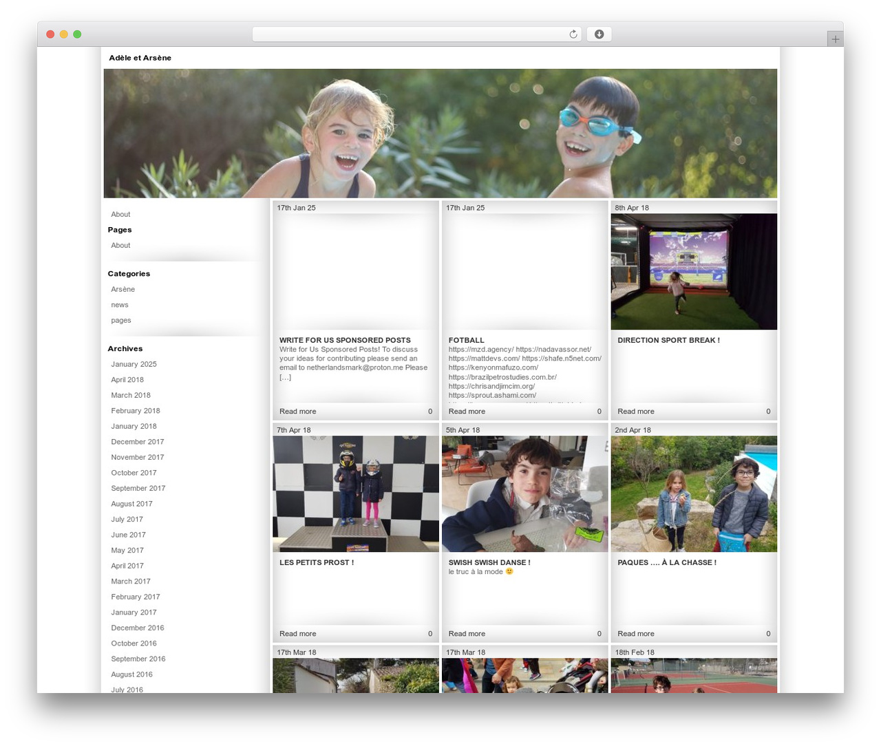Screen dimensions: 881x746
Task: Open November 2017 archive
Action: [x=138, y=457]
